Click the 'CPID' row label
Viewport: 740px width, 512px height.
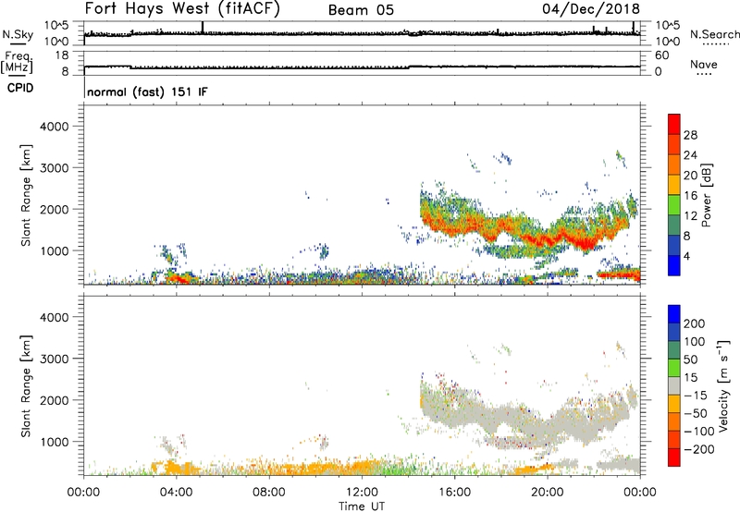pyautogui.click(x=20, y=88)
